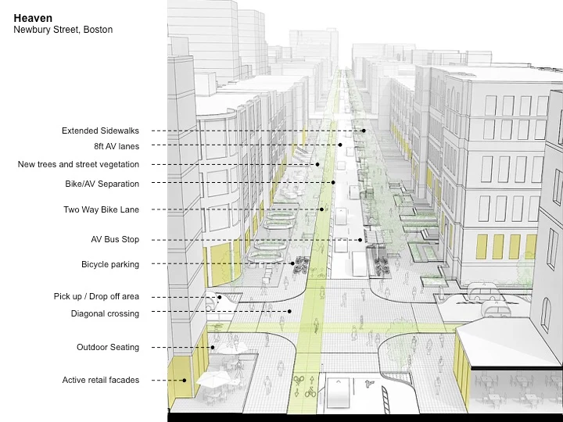The width and height of the screenshot is (563, 422).
Task: Click the bicycle symbol on the green bike lane
Action: (299, 381)
